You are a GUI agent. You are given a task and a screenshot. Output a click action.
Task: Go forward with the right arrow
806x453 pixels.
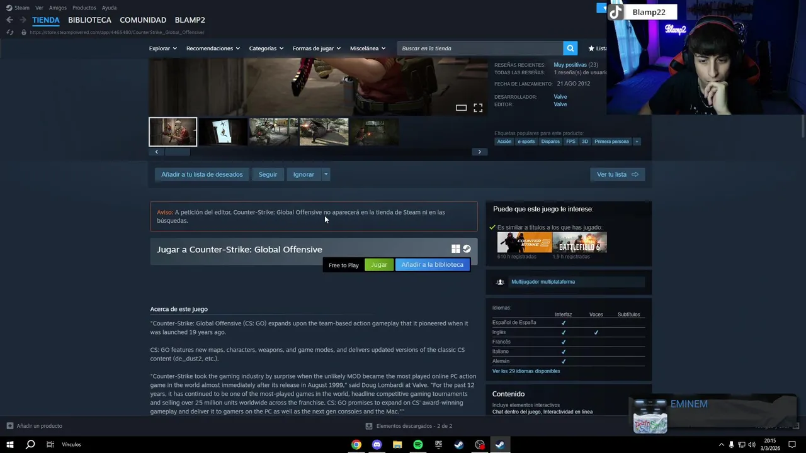[x=23, y=20]
